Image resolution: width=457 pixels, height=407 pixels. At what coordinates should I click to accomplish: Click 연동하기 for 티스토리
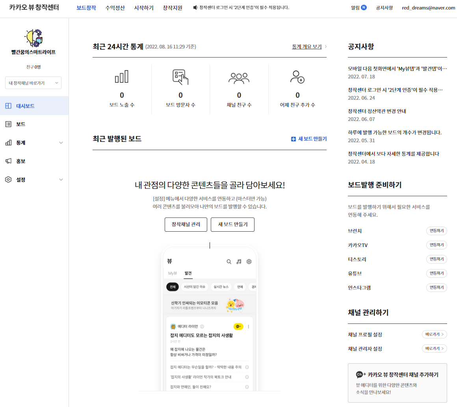[x=436, y=259]
